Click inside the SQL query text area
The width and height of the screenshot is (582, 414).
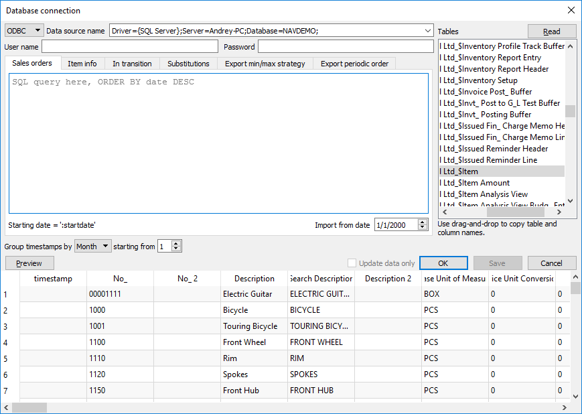pyautogui.click(x=218, y=143)
